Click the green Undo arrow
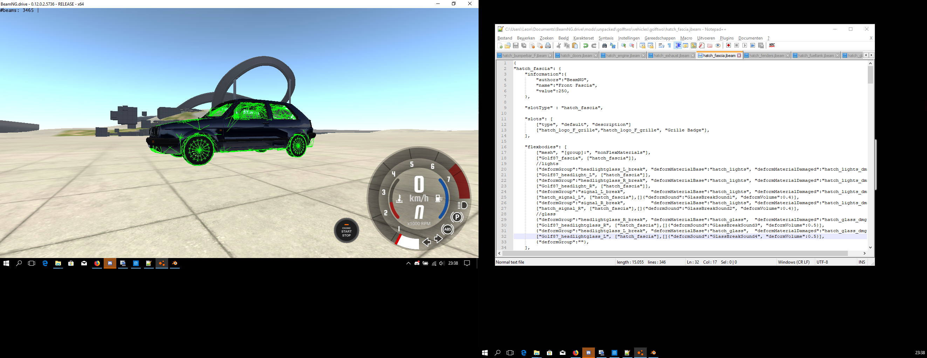Screen dimensions: 927x358 pos(586,45)
